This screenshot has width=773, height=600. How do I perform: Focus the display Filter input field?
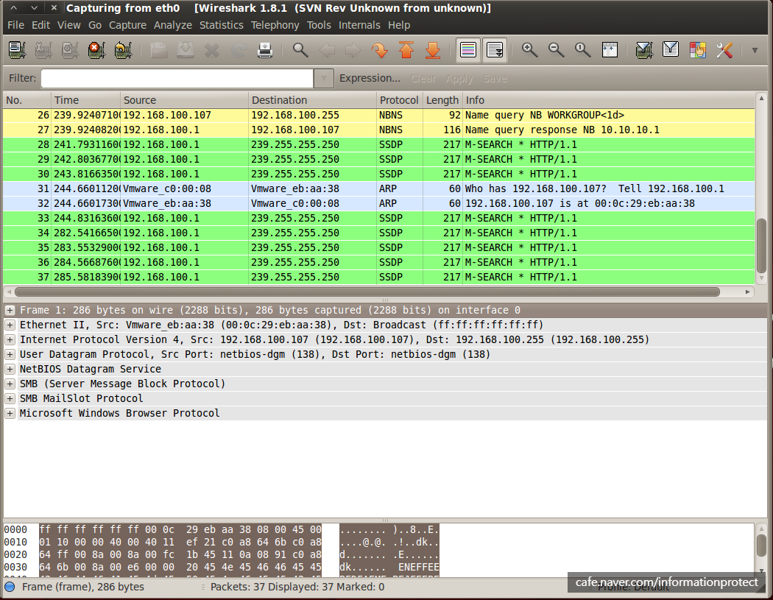[x=177, y=78]
